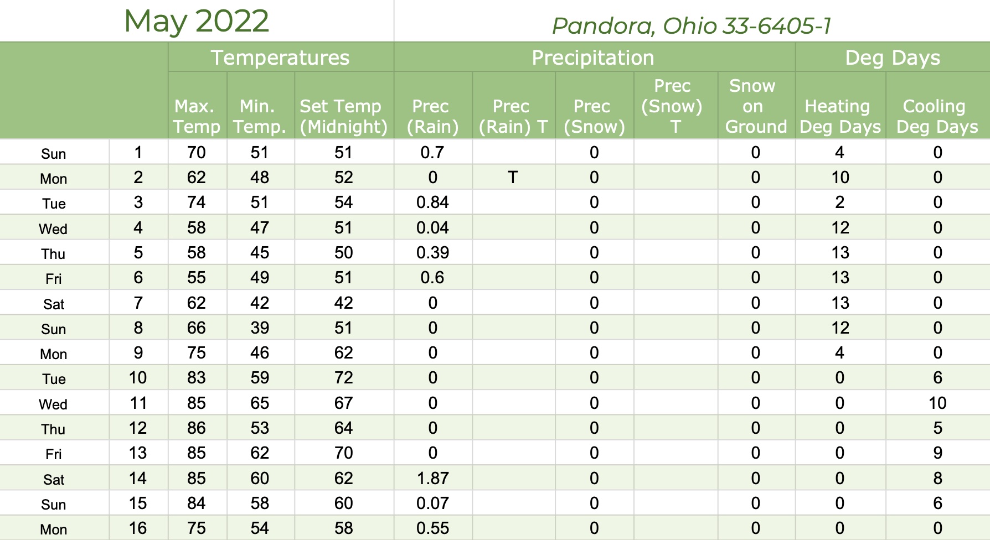
Task: Click the Pandora, Ohio 33-6405-1 heading
Action: tap(692, 25)
